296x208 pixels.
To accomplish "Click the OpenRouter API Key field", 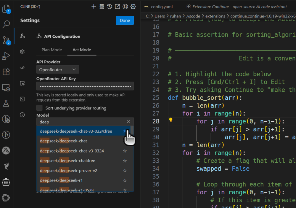I will click(85, 86).
